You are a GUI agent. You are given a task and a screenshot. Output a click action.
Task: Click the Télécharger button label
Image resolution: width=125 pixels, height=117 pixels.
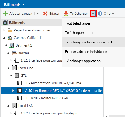(x=79, y=14)
